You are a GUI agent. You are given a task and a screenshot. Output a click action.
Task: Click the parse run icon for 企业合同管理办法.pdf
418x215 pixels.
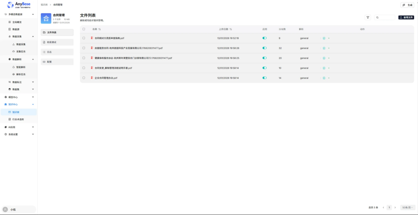(324, 78)
